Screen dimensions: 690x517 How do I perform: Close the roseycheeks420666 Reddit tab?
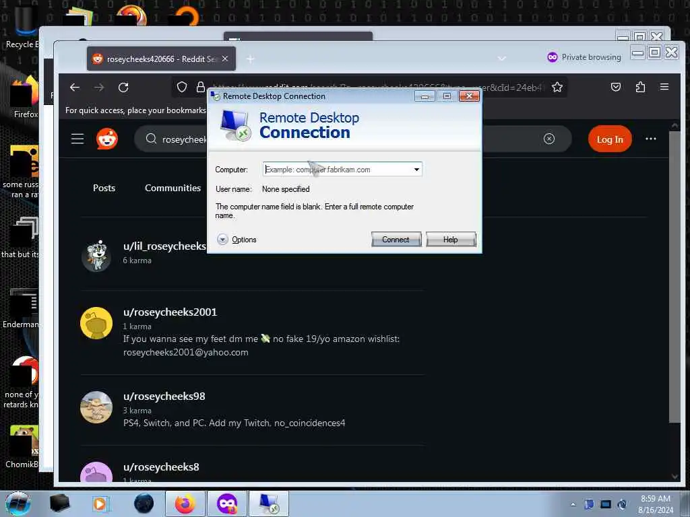[x=225, y=59]
